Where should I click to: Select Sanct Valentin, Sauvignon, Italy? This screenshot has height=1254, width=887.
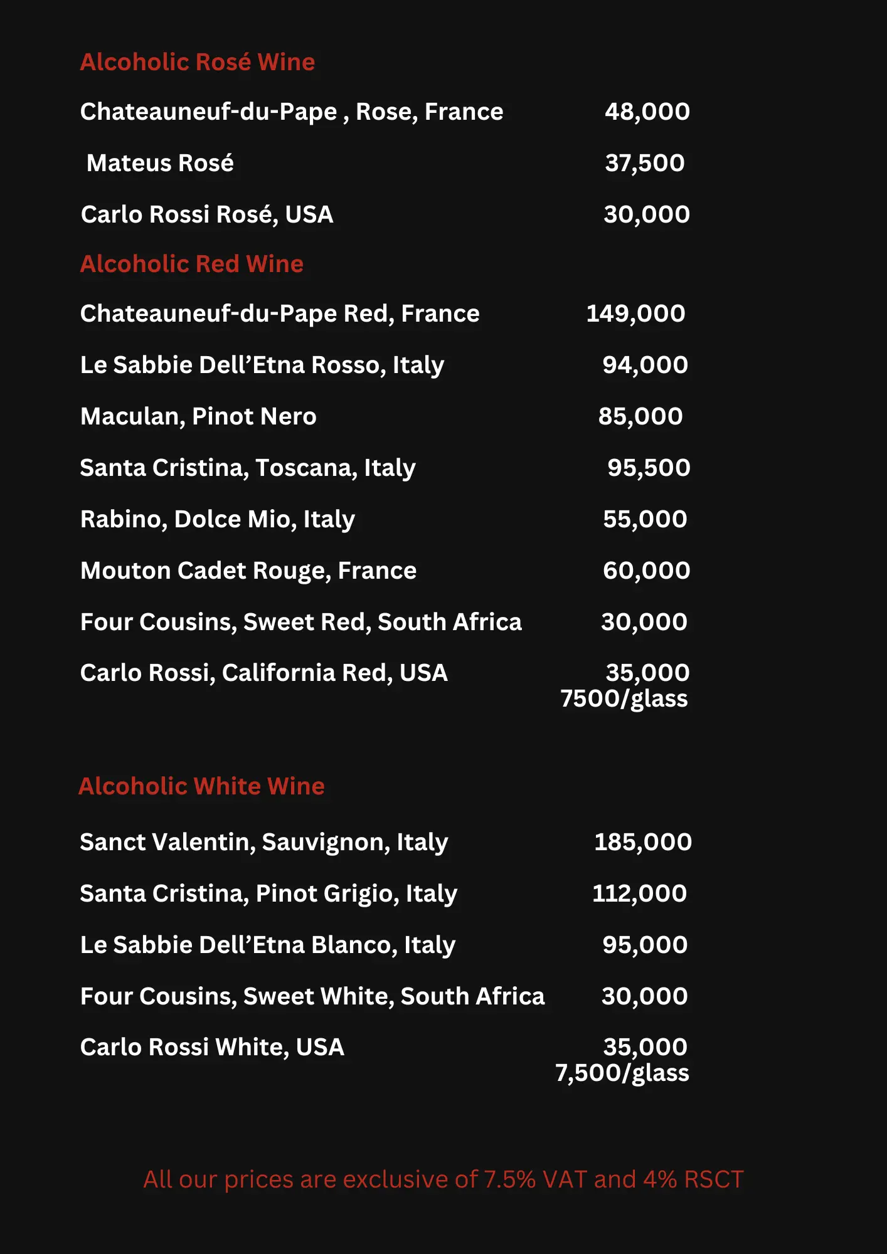coord(264,842)
